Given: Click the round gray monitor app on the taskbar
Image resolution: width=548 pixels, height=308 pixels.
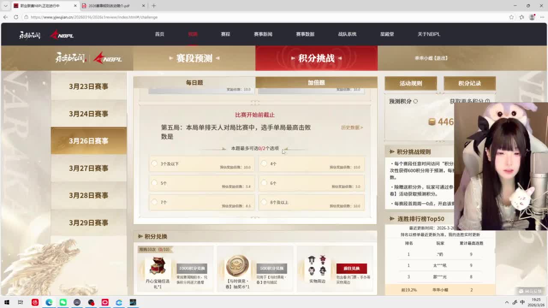Looking at the screenshot, I should (77, 302).
